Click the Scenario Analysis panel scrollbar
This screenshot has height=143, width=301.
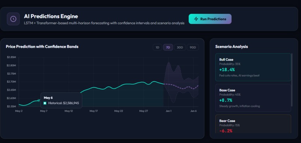tap(292, 80)
